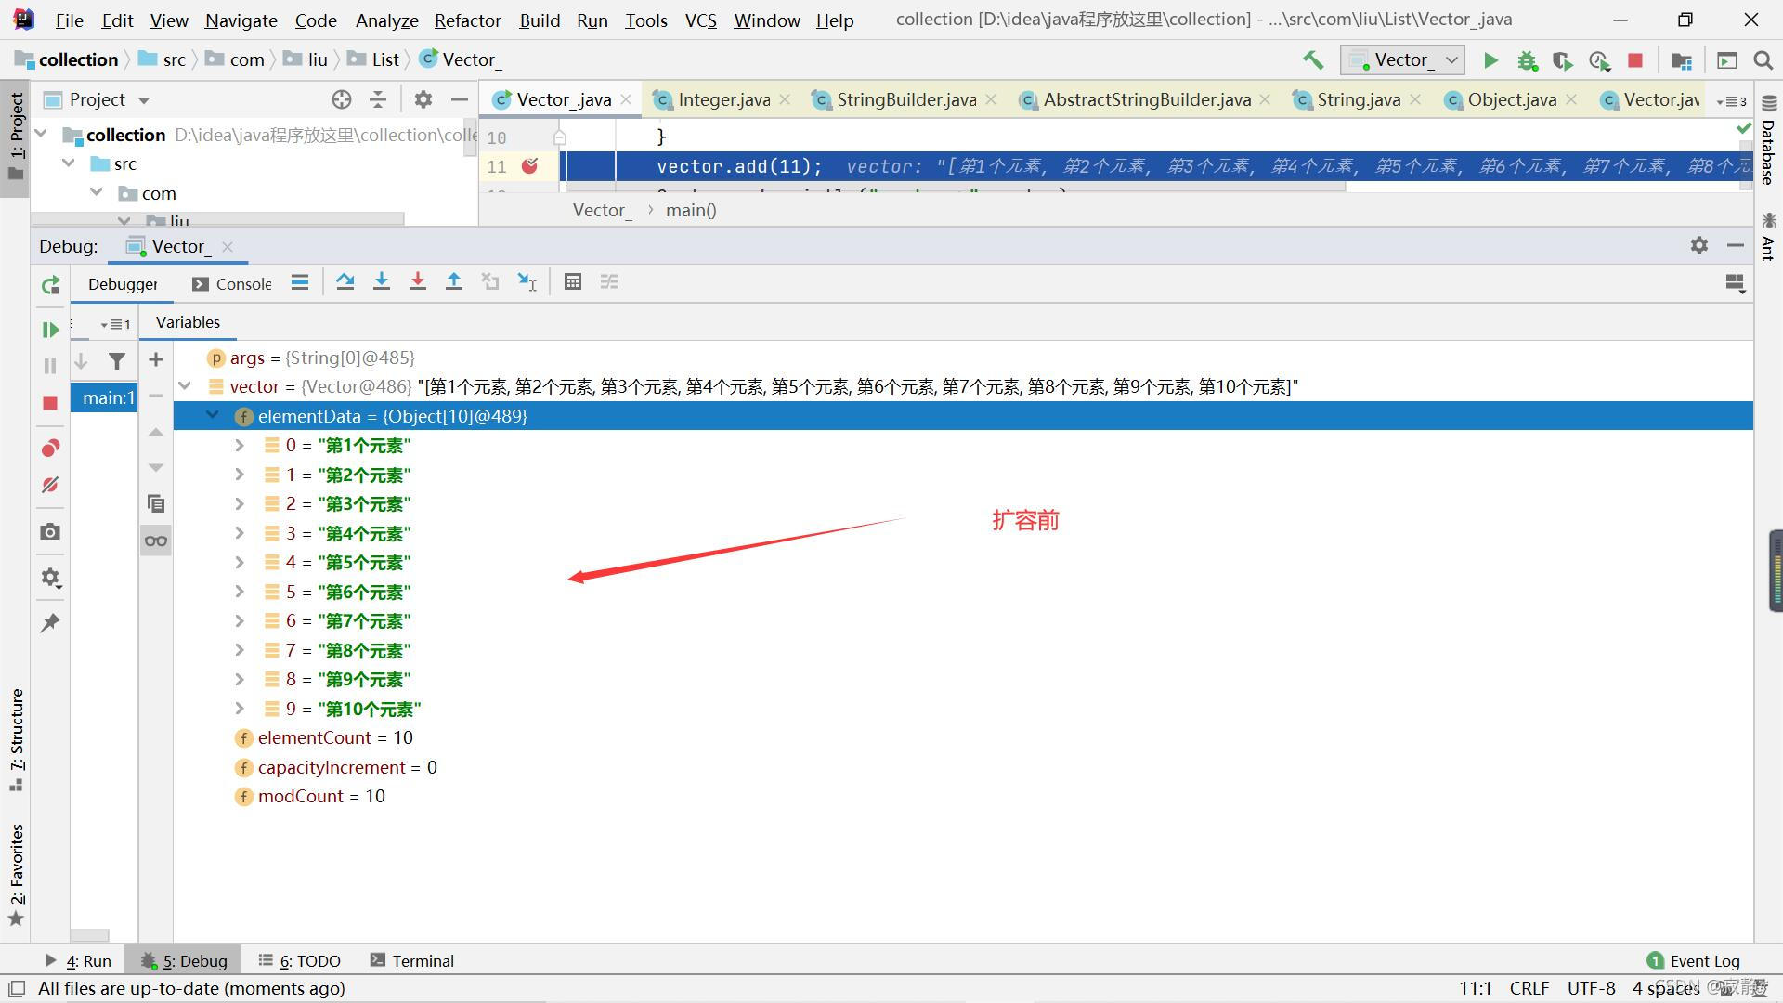The height and width of the screenshot is (1003, 1783).
Task: Expand element 4 "第5个元素"
Action: click(x=240, y=563)
